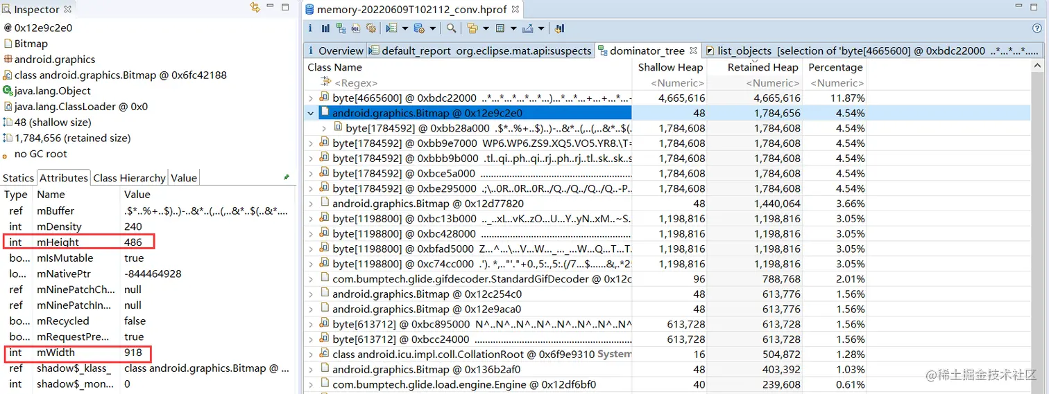Expand the byte[4665600] @ 0xbdc22000 row

click(311, 98)
